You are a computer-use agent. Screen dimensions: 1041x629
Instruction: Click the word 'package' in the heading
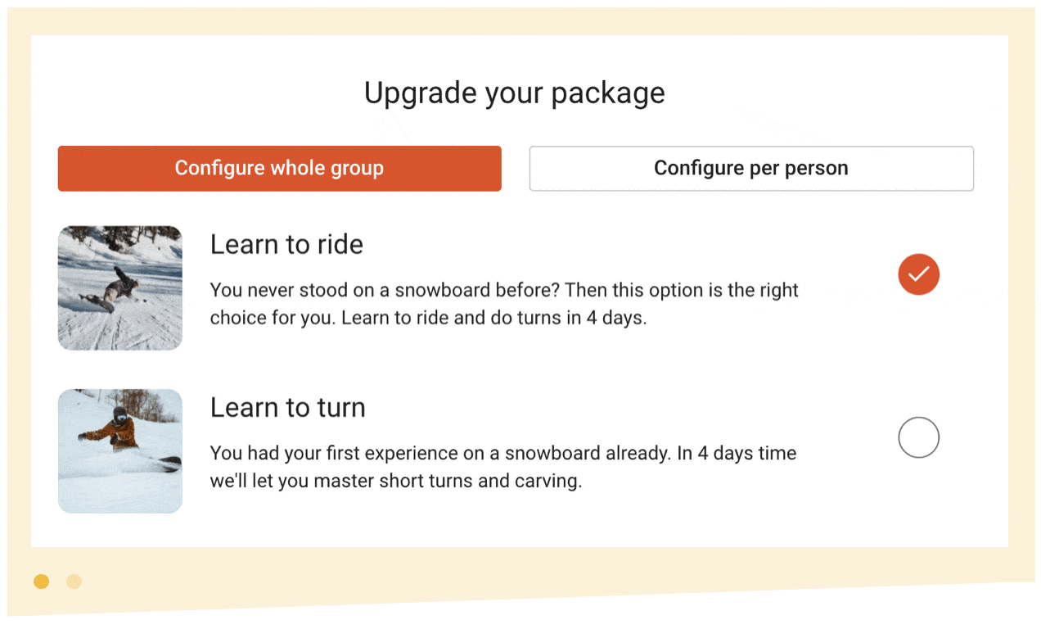point(608,94)
